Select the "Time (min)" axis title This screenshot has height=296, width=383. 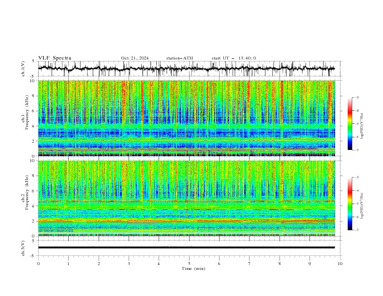tap(193, 268)
